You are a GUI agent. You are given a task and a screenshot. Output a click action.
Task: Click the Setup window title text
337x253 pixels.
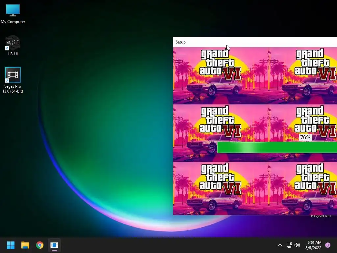(181, 42)
